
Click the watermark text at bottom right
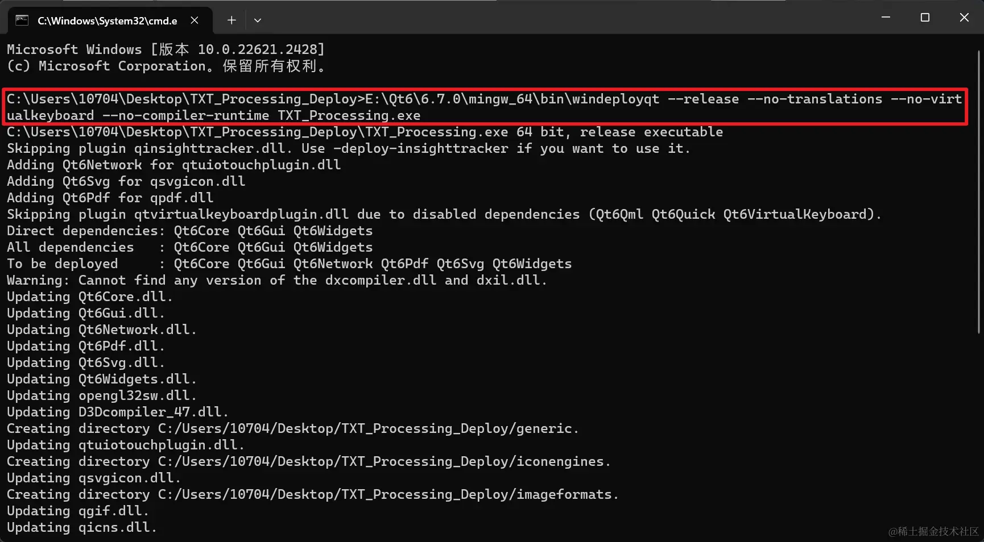click(933, 531)
